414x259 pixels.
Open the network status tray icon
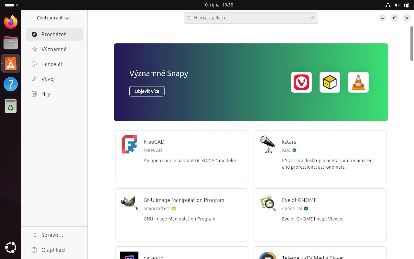pos(388,5)
